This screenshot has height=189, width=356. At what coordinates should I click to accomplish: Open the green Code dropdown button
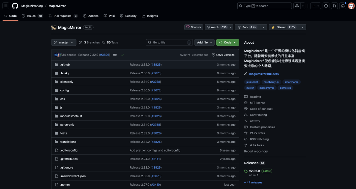[x=227, y=42]
